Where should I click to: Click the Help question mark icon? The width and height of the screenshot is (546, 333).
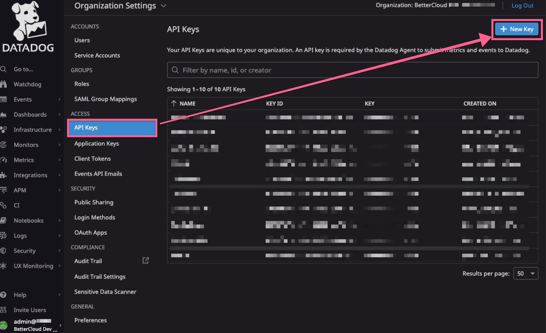(4, 295)
